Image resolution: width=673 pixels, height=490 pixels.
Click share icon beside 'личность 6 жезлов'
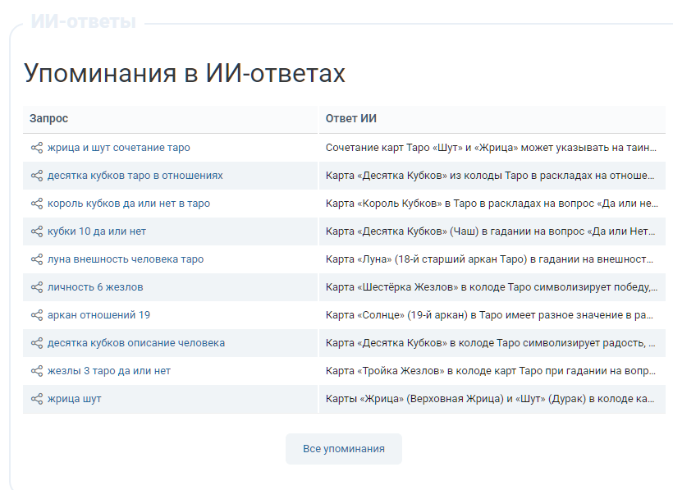37,287
